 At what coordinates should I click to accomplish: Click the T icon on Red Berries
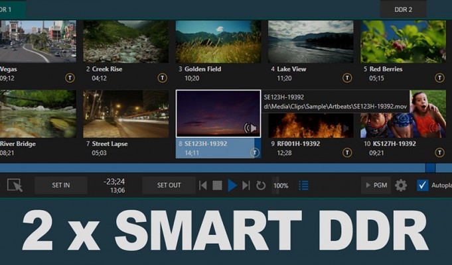point(439,78)
